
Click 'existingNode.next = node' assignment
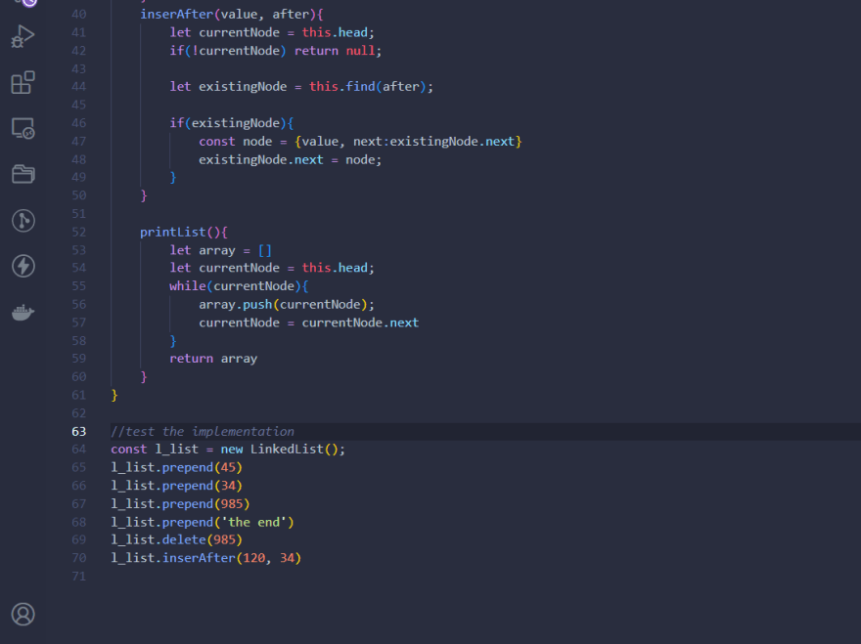click(x=290, y=159)
